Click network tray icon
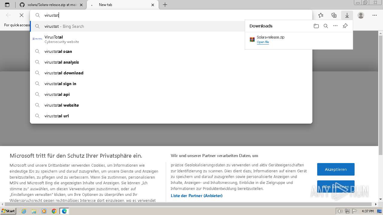The image size is (383, 215). (x=348, y=211)
